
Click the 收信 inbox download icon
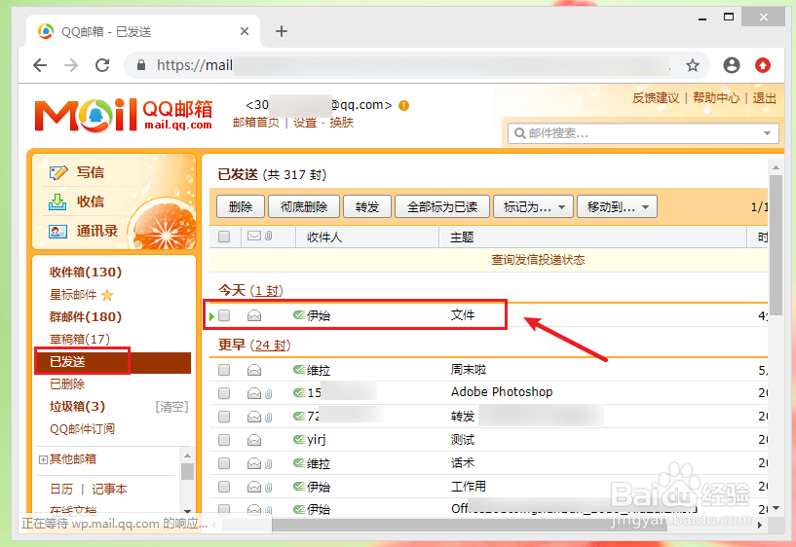pos(57,201)
